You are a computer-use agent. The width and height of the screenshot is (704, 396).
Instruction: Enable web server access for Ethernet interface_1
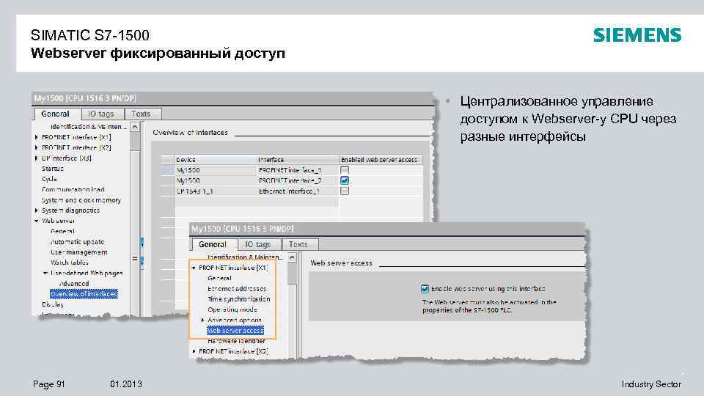tap(345, 191)
